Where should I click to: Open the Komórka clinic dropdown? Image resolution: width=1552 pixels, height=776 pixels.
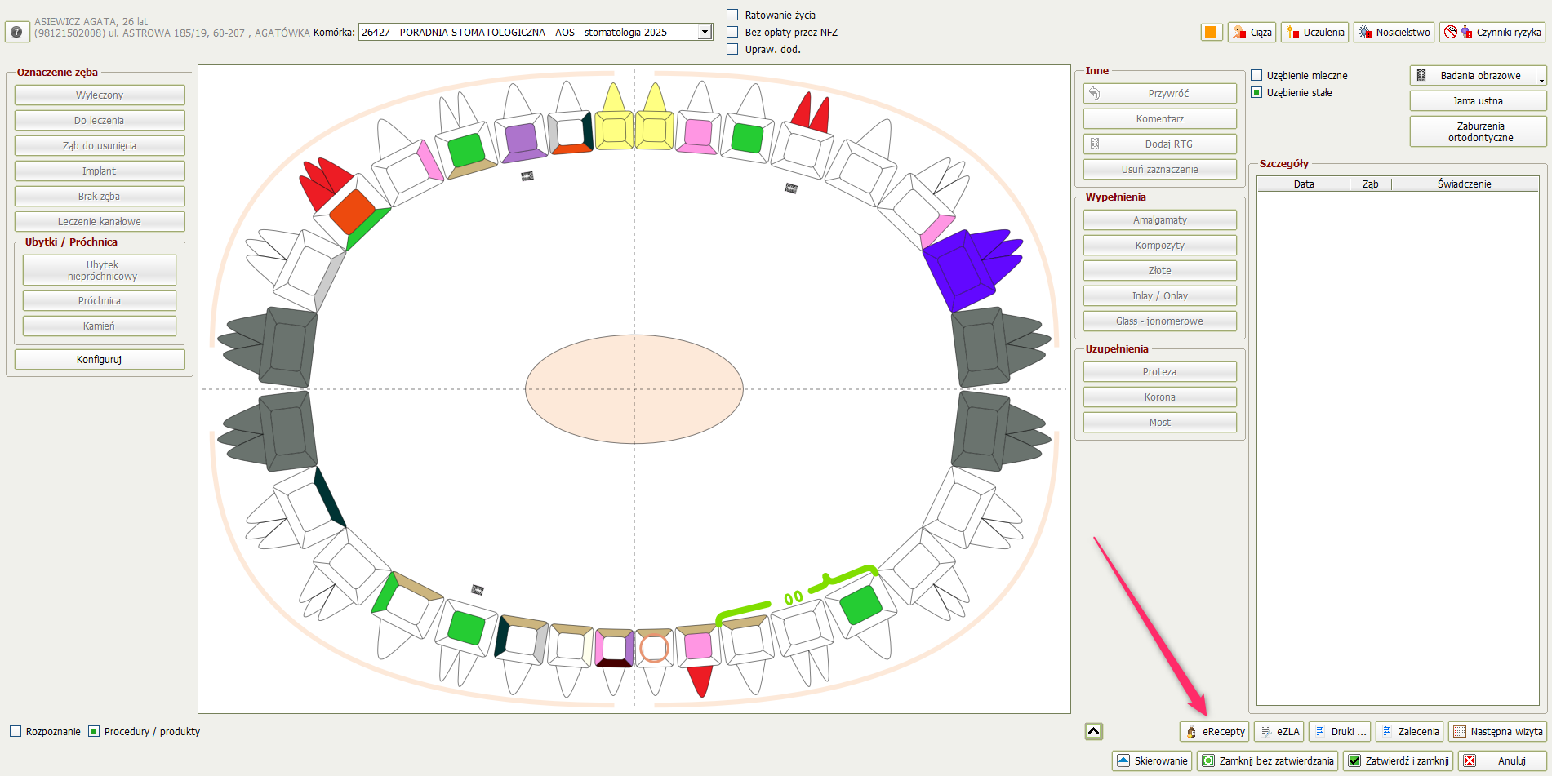[x=705, y=32]
